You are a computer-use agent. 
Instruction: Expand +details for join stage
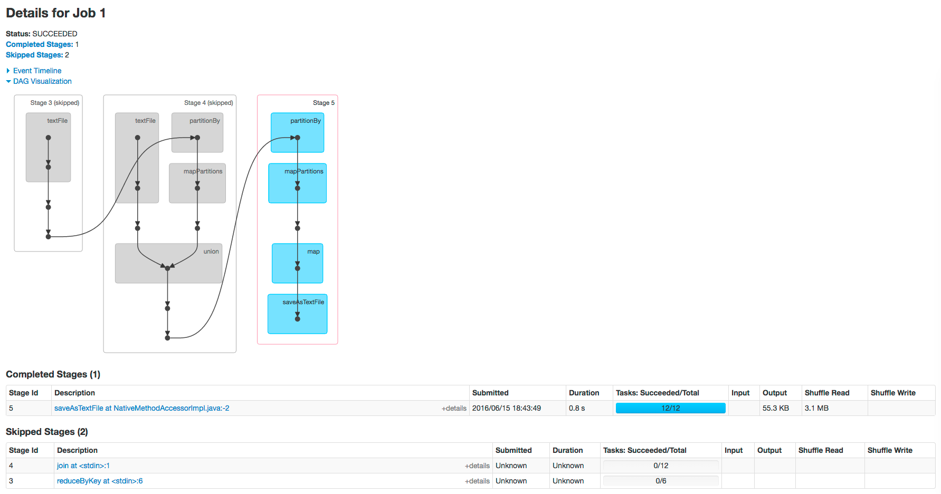coord(477,466)
